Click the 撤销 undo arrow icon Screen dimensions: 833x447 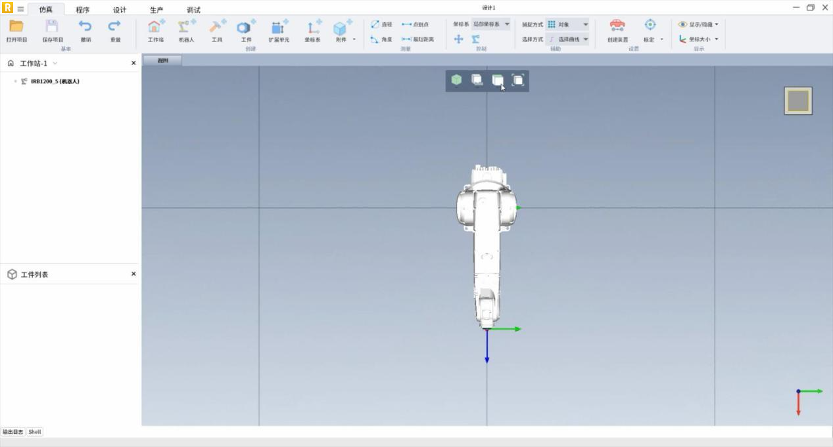coord(85,27)
